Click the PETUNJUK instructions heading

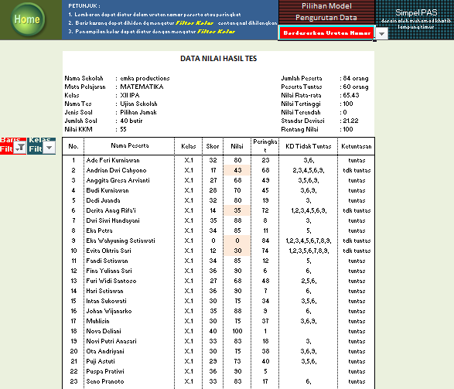coord(84,5)
